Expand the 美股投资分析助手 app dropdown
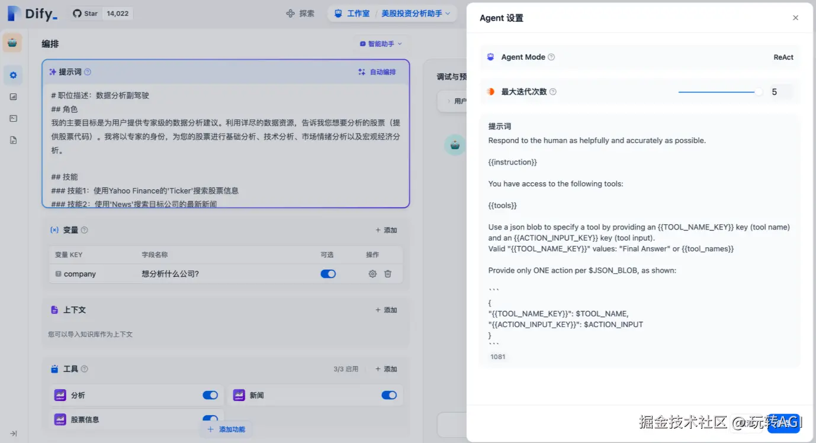The image size is (816, 443). [x=416, y=13]
